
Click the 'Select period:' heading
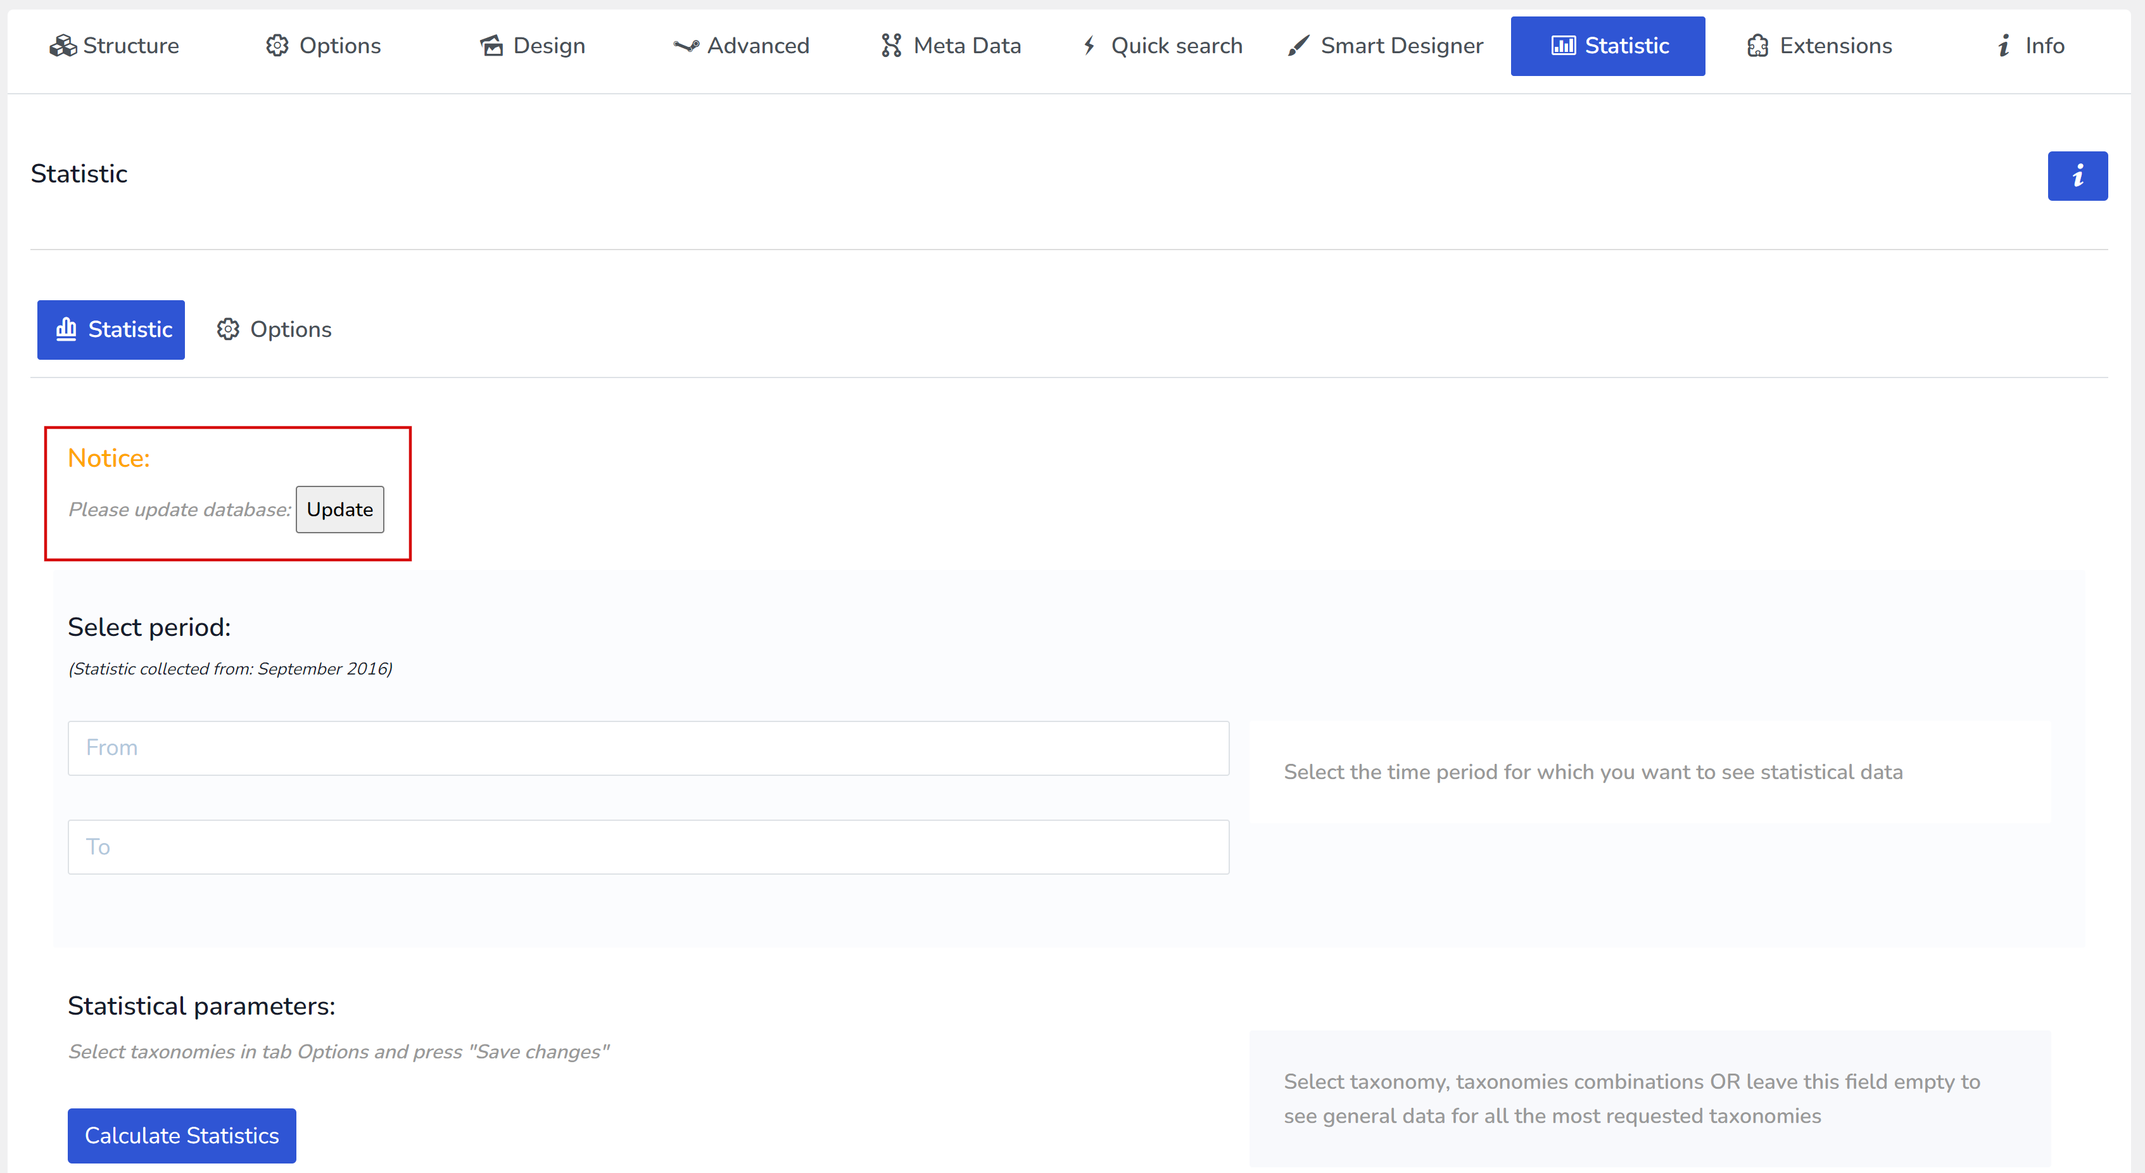click(x=149, y=627)
